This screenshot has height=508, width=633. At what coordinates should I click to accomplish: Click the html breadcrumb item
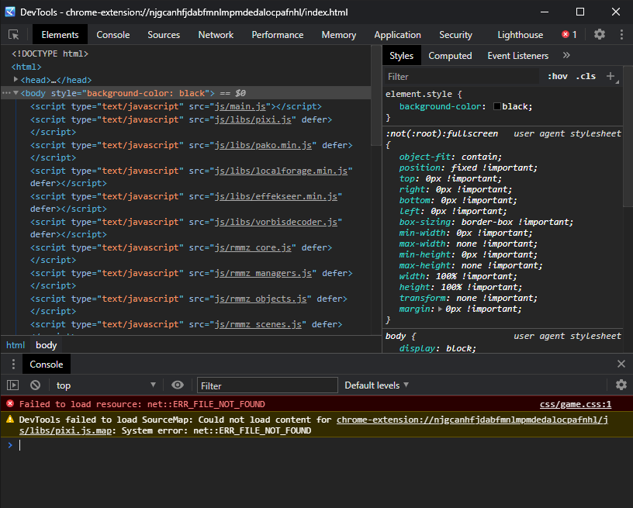click(16, 345)
